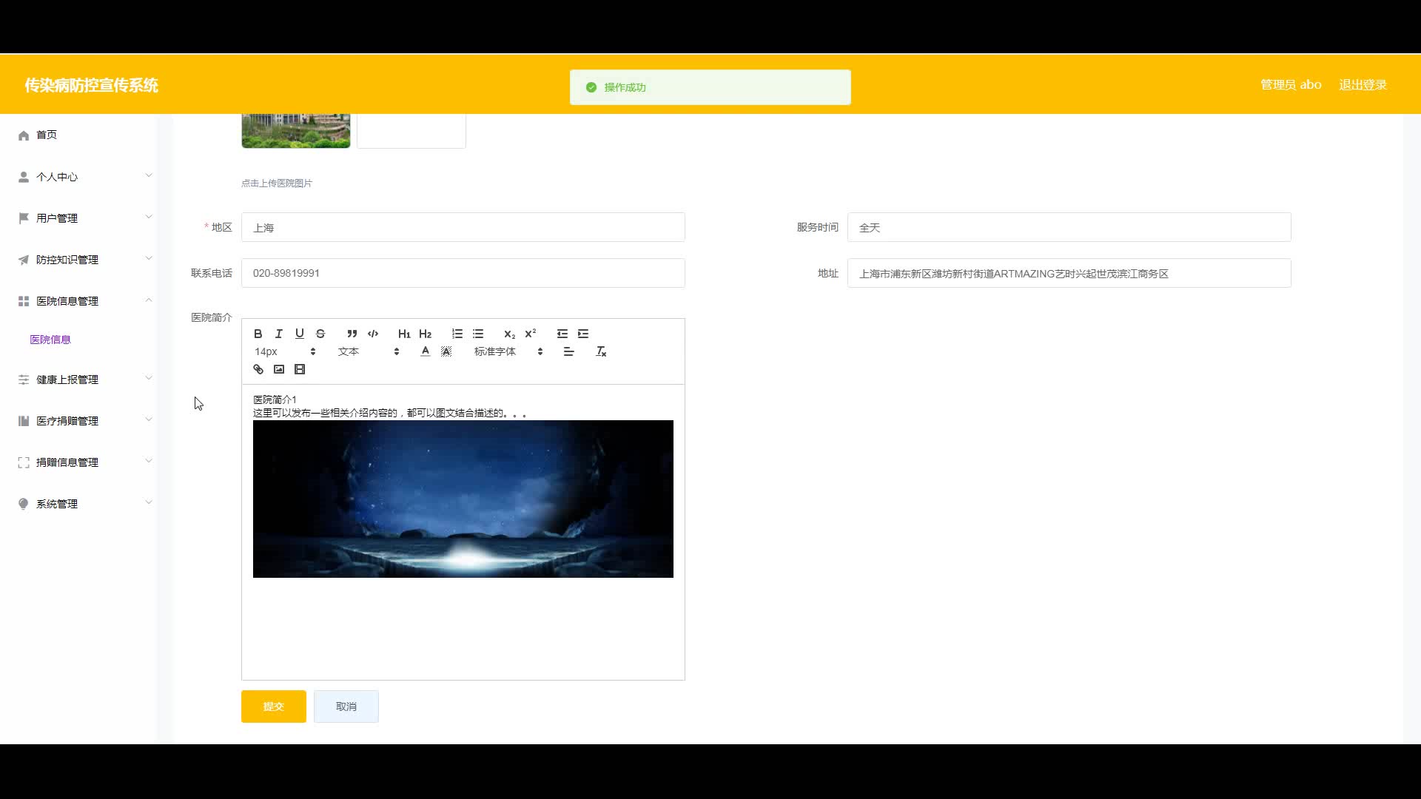
Task: Decrease indent in editor
Action: coord(562,334)
